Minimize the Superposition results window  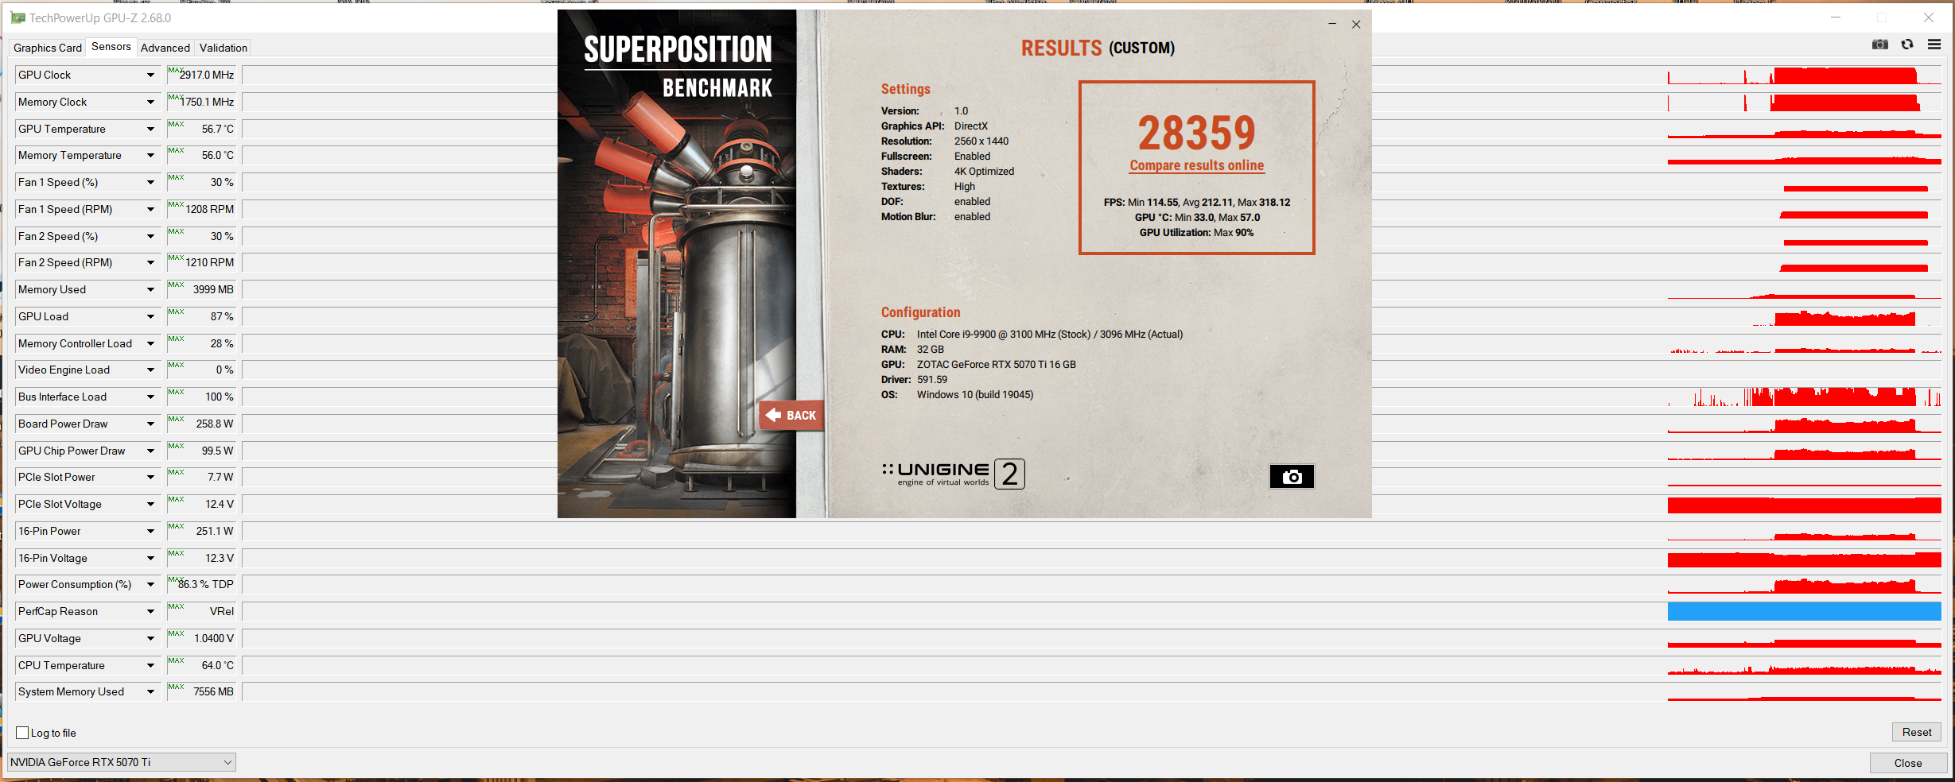pos(1332,25)
